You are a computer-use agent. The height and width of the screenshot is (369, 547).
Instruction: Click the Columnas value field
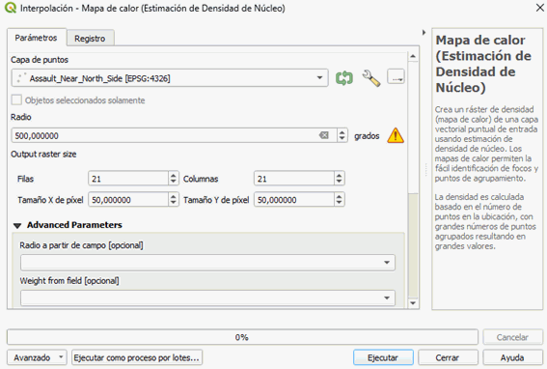(x=294, y=179)
